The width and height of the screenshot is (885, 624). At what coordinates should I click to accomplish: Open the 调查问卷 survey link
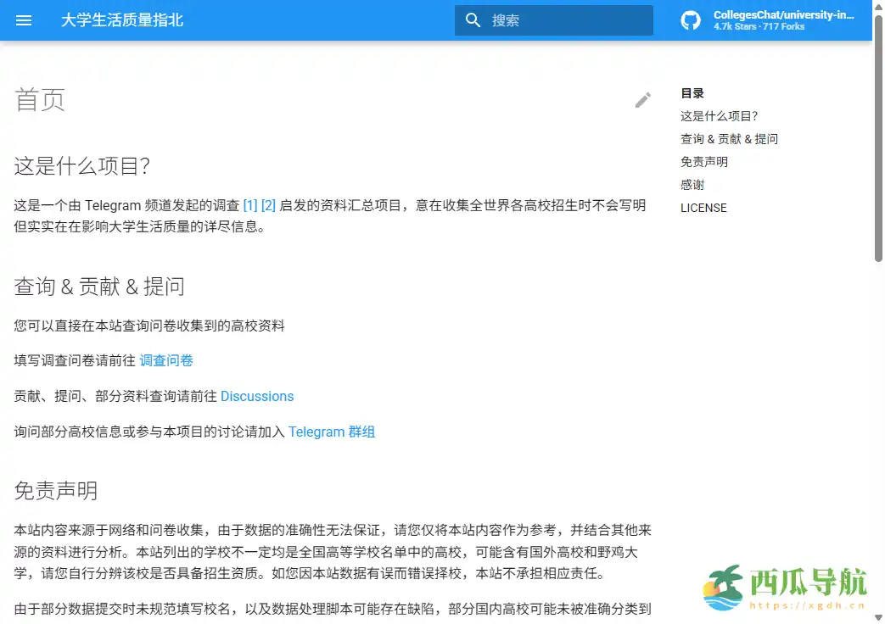pyautogui.click(x=166, y=360)
